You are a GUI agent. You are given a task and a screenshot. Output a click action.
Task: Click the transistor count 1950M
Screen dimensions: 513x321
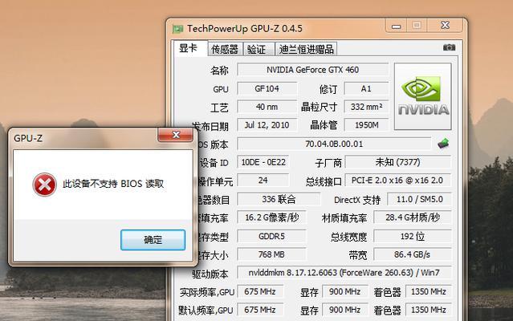(x=366, y=125)
